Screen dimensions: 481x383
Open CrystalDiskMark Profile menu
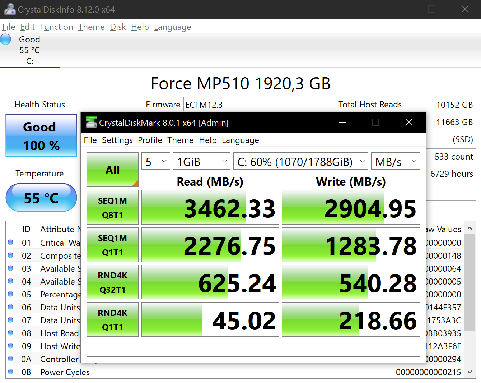pyautogui.click(x=150, y=140)
